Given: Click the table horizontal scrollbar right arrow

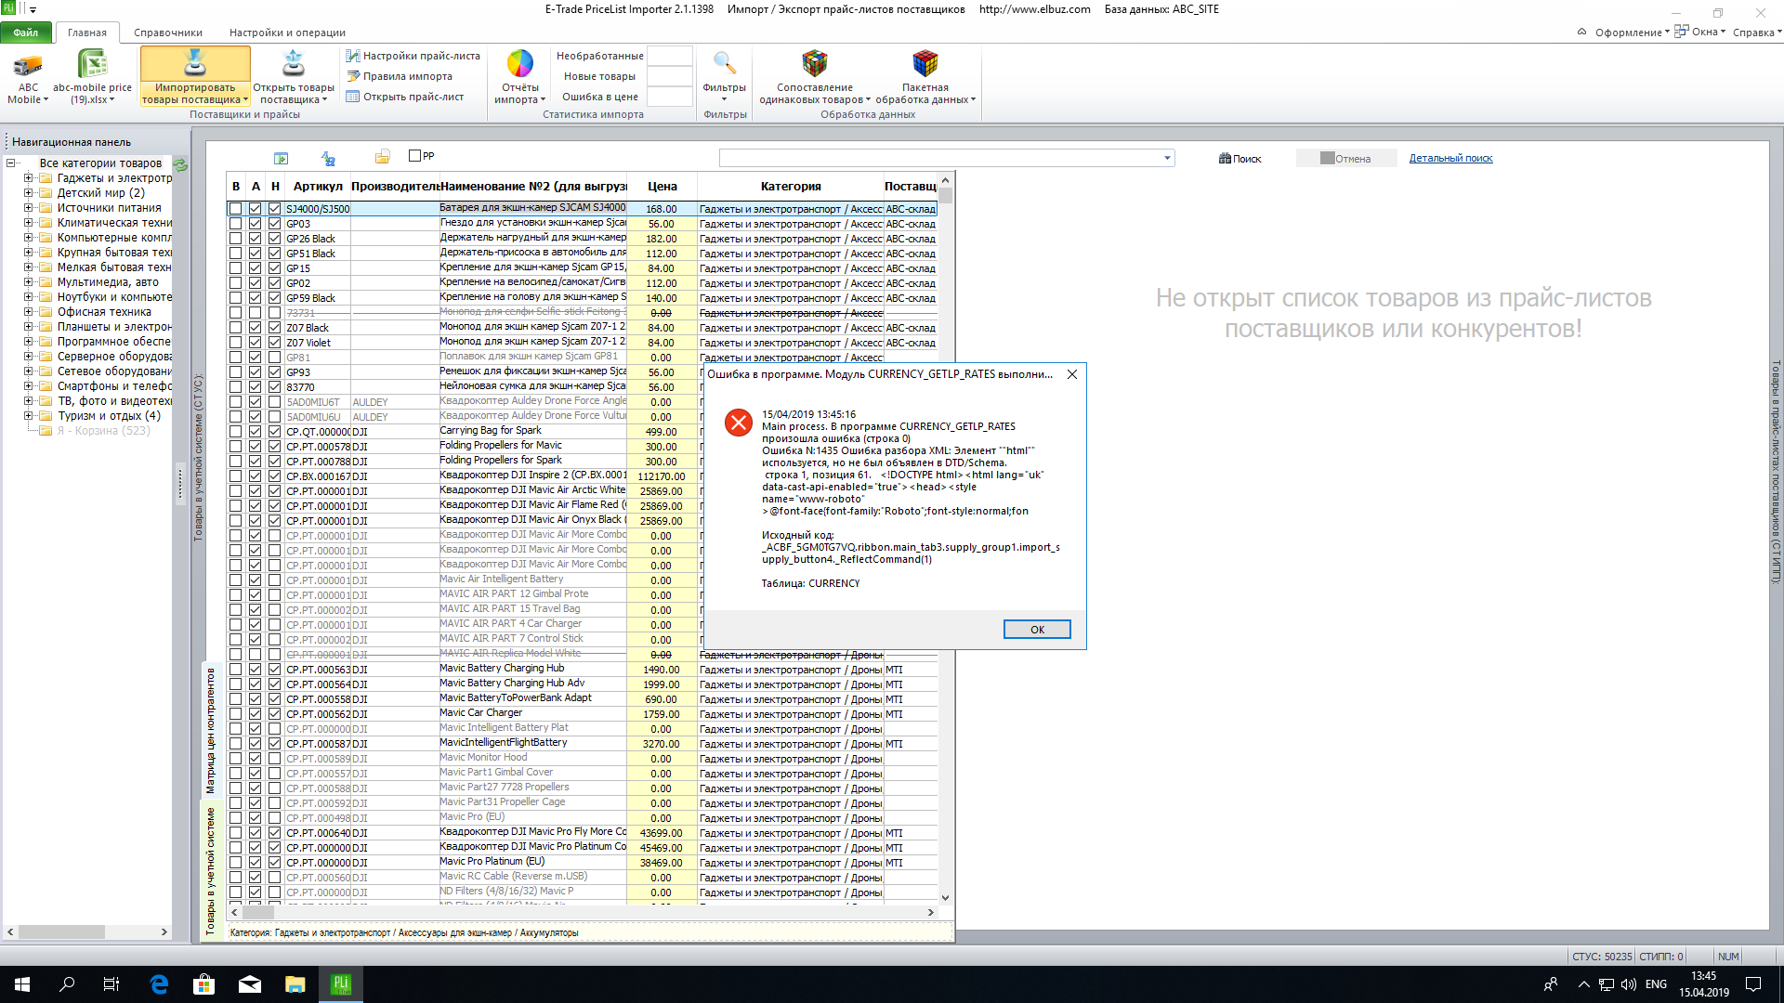Looking at the screenshot, I should (x=930, y=913).
